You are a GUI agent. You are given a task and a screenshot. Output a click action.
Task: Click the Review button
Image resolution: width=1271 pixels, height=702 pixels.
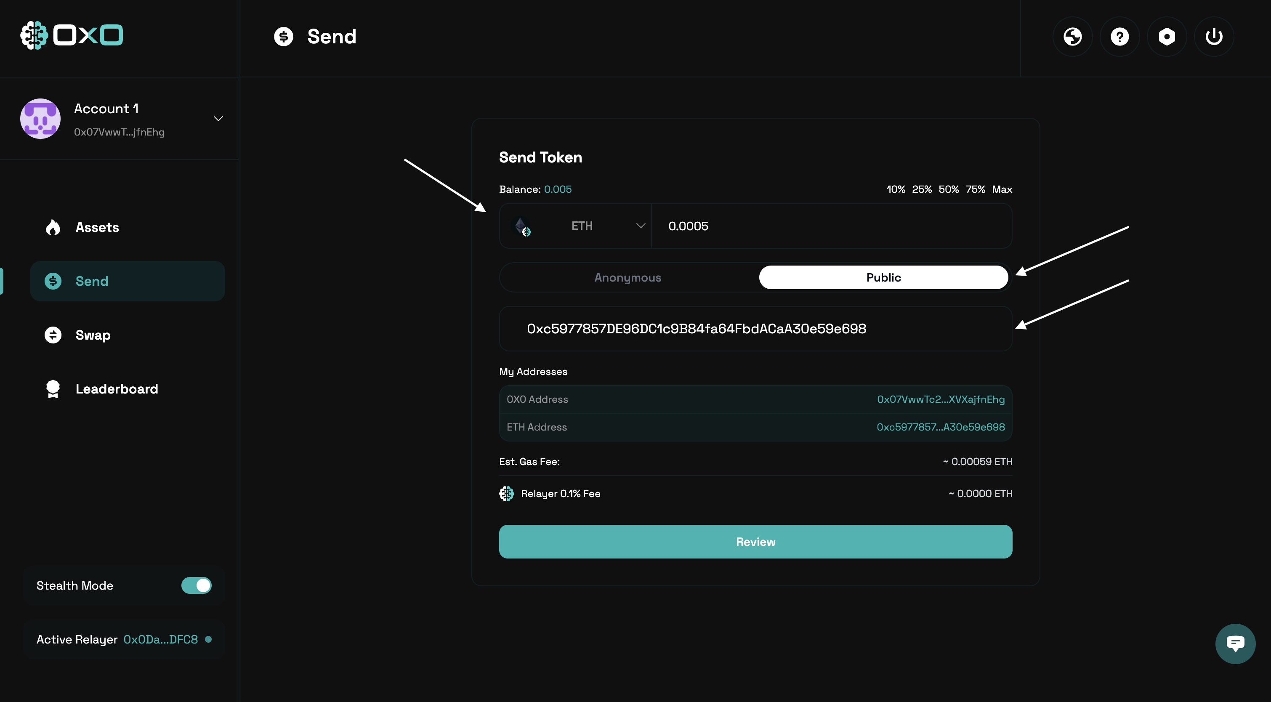coord(755,541)
